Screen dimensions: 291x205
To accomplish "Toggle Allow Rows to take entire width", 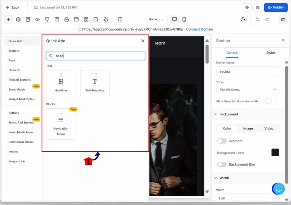I will [x=271, y=101].
